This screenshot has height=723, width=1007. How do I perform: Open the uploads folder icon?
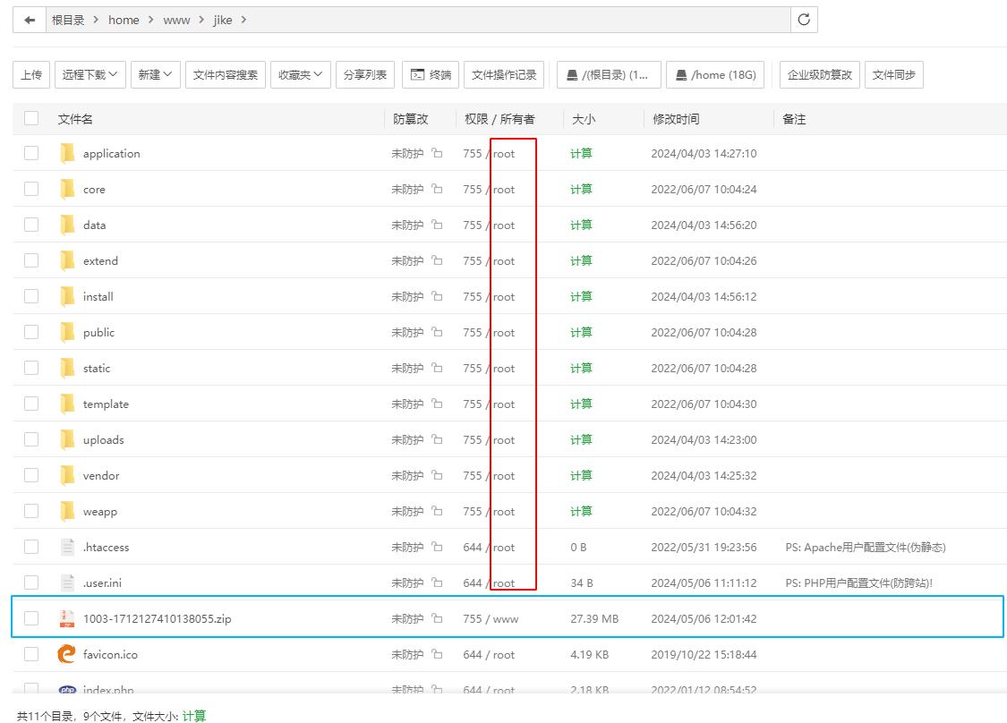67,440
